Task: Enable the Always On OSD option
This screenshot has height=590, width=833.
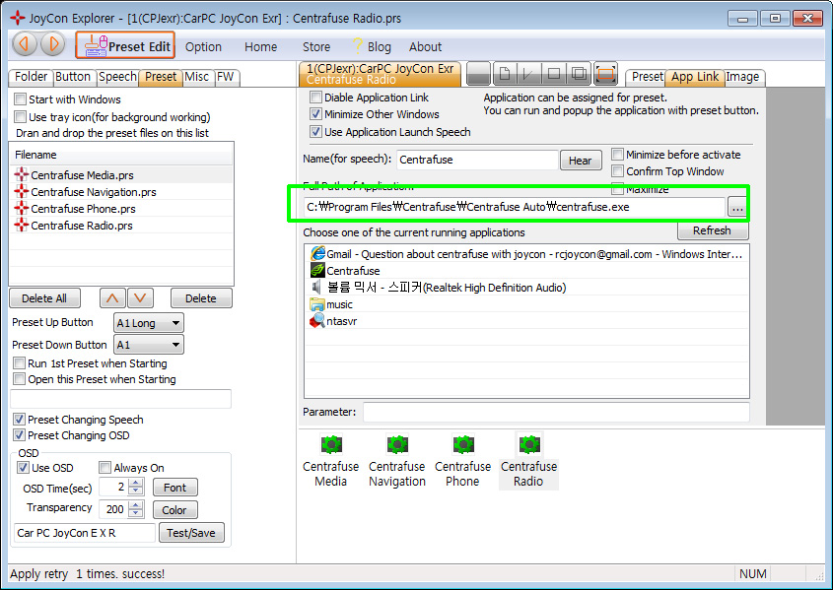Action: 105,468
